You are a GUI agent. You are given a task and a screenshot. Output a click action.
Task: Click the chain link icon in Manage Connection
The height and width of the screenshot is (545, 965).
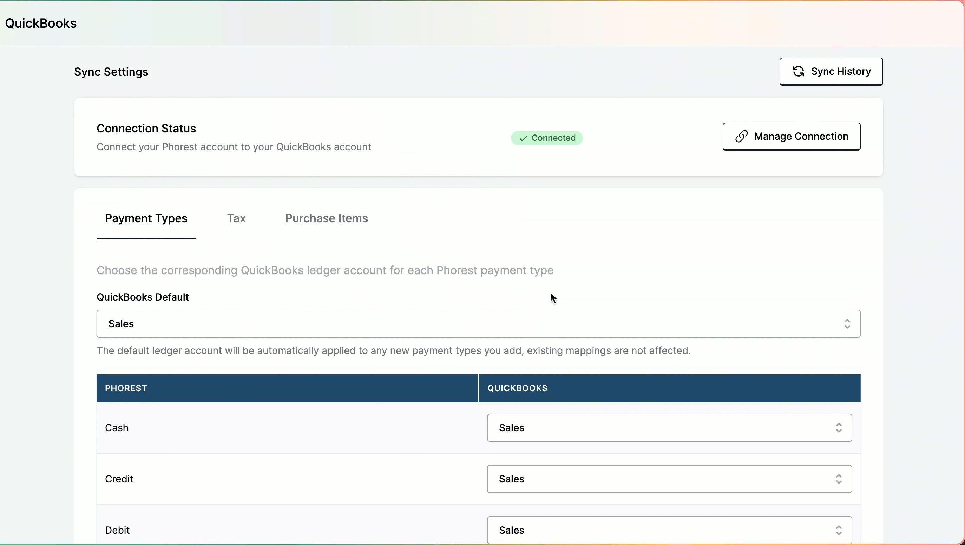(x=741, y=136)
